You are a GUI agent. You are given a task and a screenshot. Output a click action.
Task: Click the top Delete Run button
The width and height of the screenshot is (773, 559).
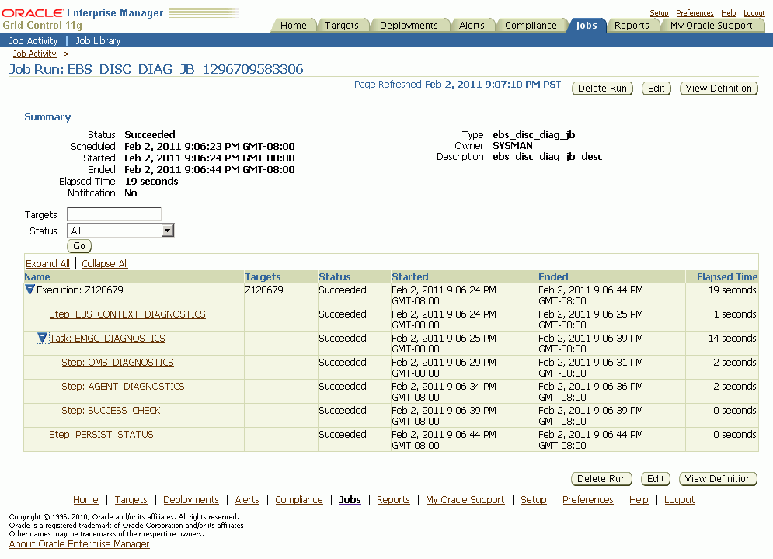pyautogui.click(x=602, y=89)
